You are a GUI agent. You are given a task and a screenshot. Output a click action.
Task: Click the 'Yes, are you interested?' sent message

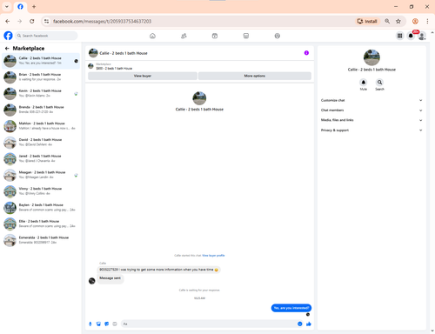291,308
